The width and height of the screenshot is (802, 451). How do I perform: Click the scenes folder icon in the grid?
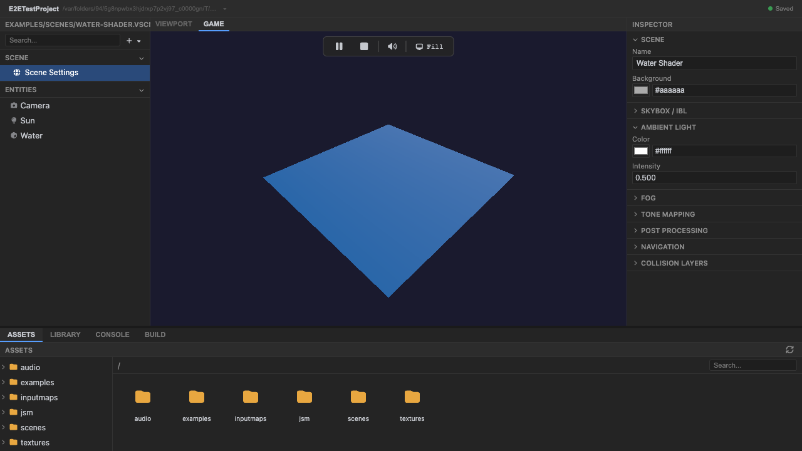pos(358,397)
